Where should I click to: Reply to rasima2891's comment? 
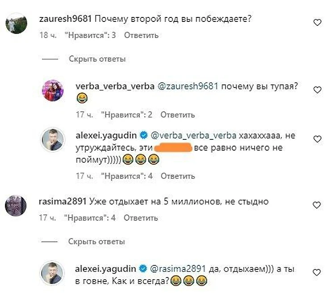pyautogui.click(x=141, y=218)
